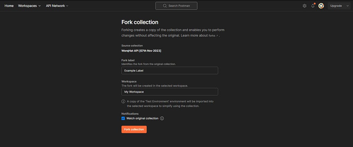The width and height of the screenshot is (353, 147).
Task: Open the Upgrade dropdown arrow
Action: click(x=347, y=6)
